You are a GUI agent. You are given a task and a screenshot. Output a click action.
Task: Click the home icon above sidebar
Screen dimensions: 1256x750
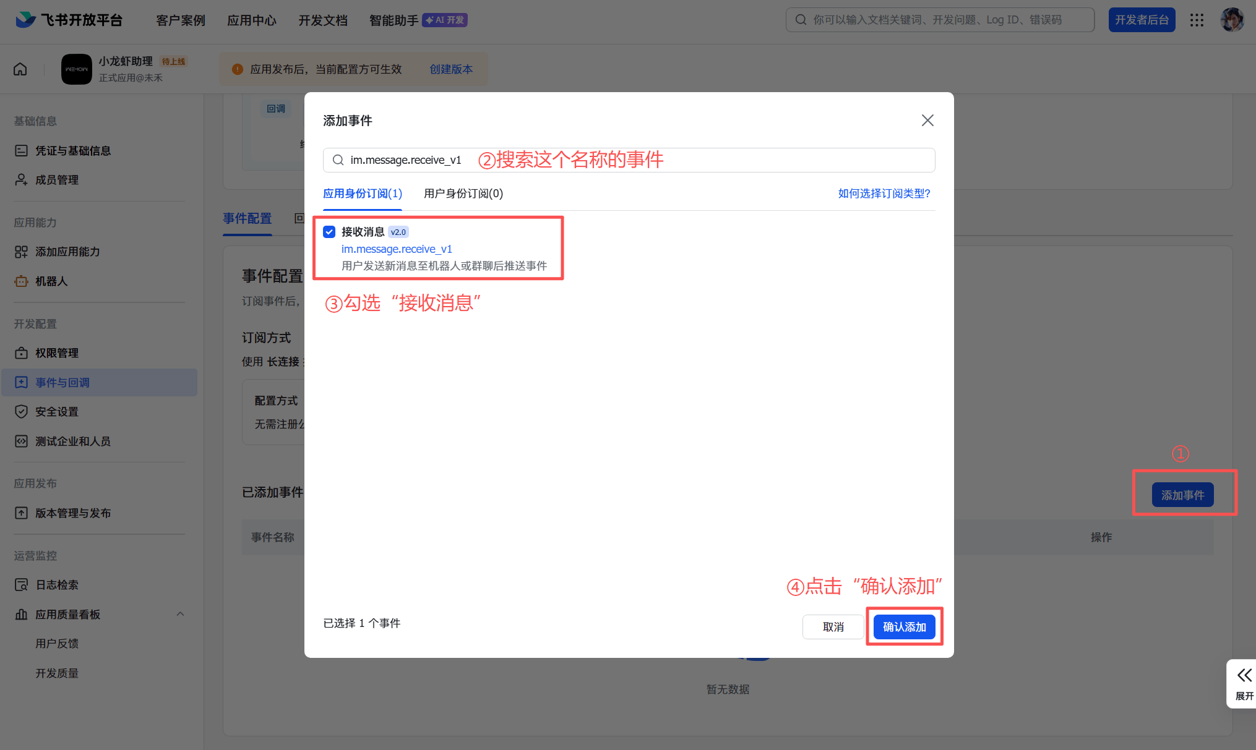(x=20, y=69)
